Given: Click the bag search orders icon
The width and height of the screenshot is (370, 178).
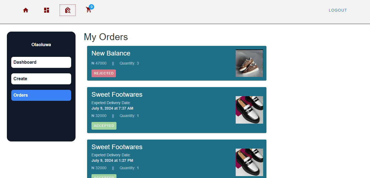Looking at the screenshot, I should [x=68, y=10].
